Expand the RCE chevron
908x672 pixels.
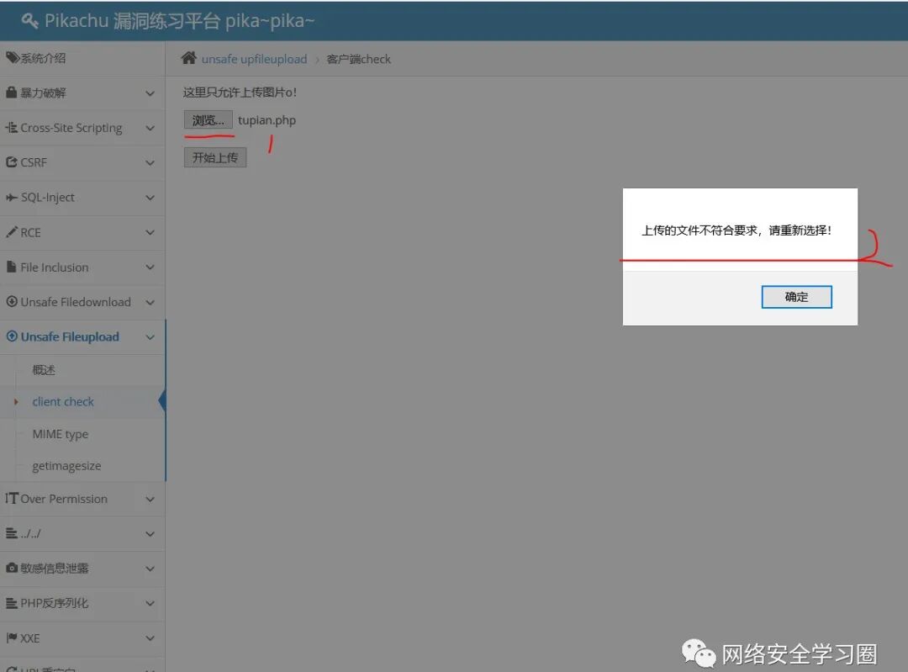point(150,232)
